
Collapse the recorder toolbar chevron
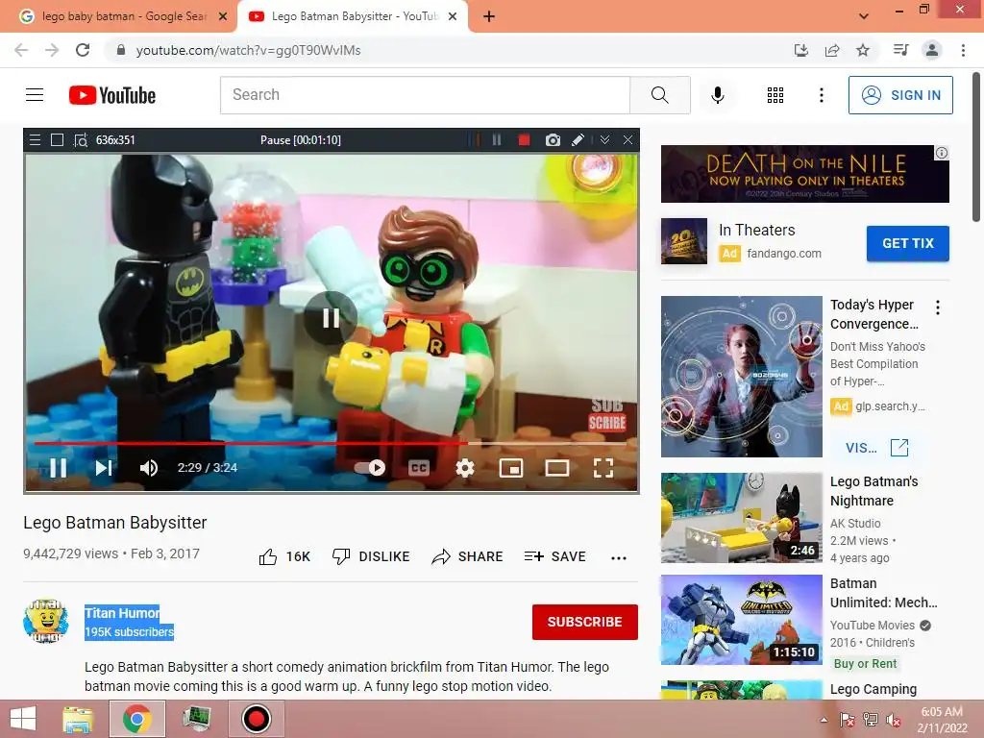pos(604,140)
